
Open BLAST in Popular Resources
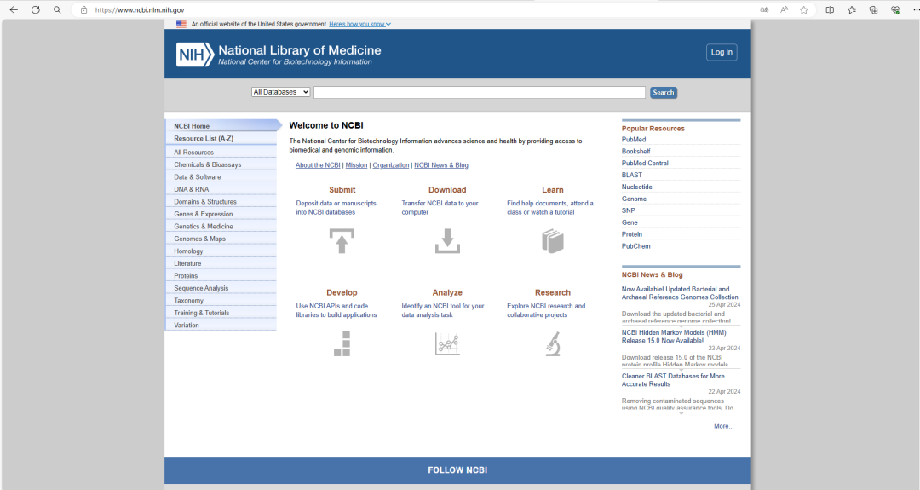[632, 175]
